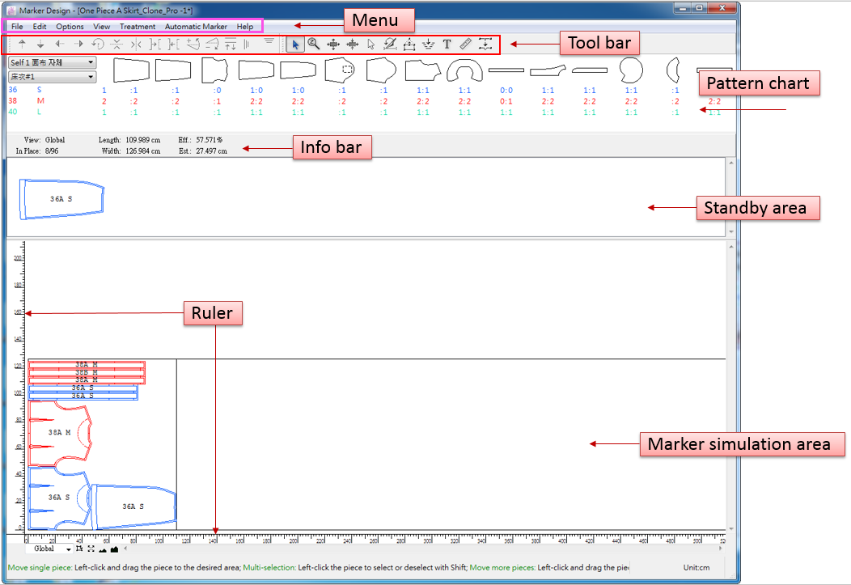Select the Text tool icon
The image size is (851, 585).
[x=447, y=45]
